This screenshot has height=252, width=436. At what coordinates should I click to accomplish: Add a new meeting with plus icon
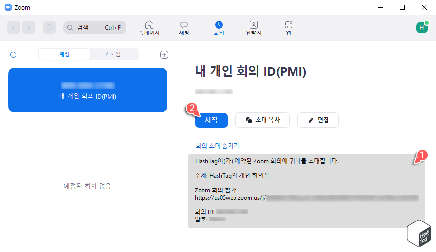coord(164,55)
